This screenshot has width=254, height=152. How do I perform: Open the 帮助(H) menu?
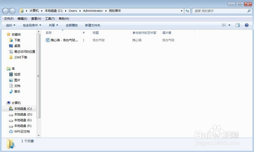click(x=64, y=19)
